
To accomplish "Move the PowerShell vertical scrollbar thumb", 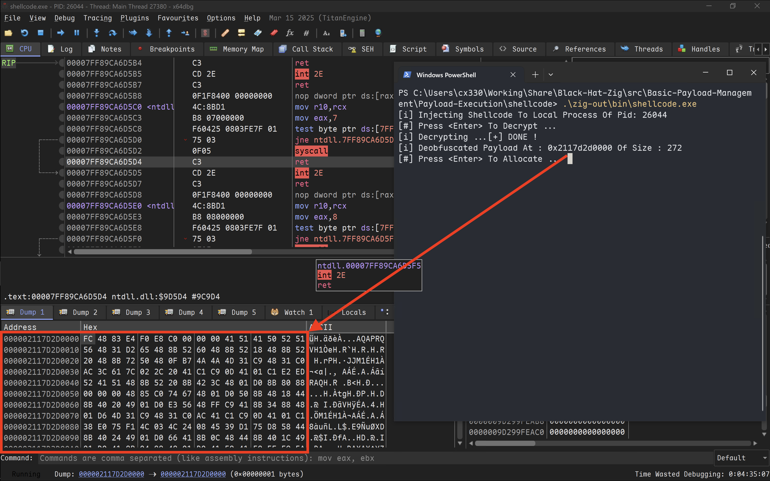I will tap(763, 323).
